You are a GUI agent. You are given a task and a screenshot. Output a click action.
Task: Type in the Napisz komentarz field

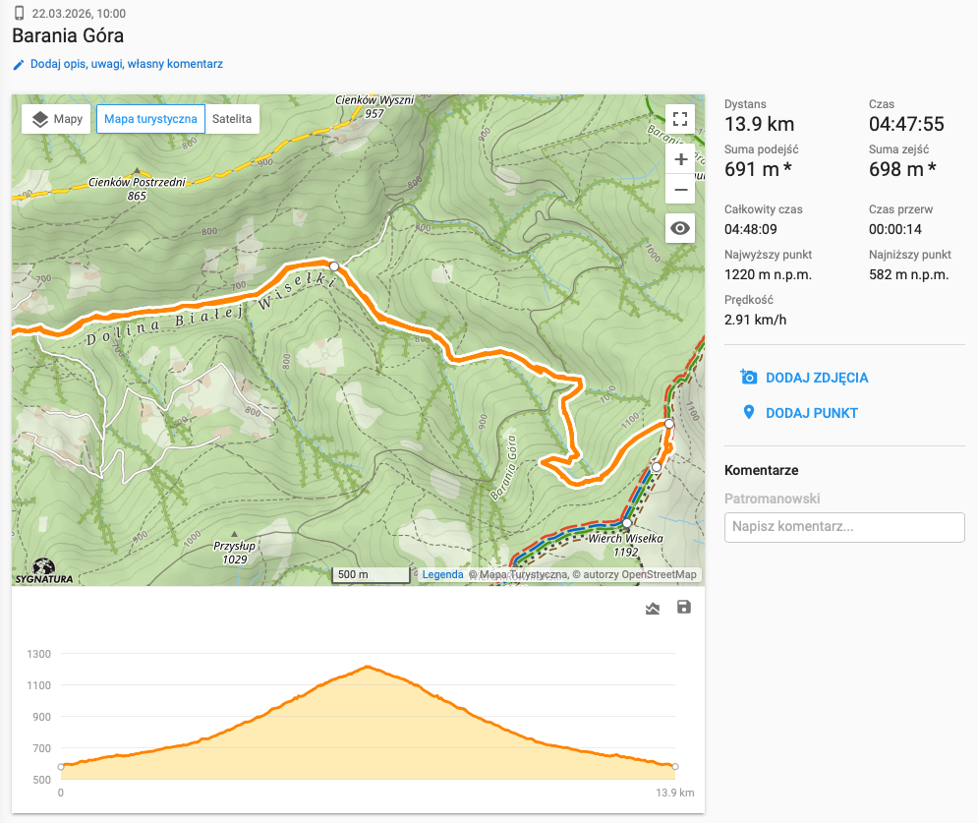click(x=844, y=527)
